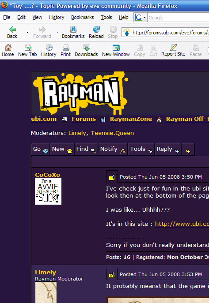Click the 'Rayman Moderator' title text
209x303 pixels.
pyautogui.click(x=59, y=279)
